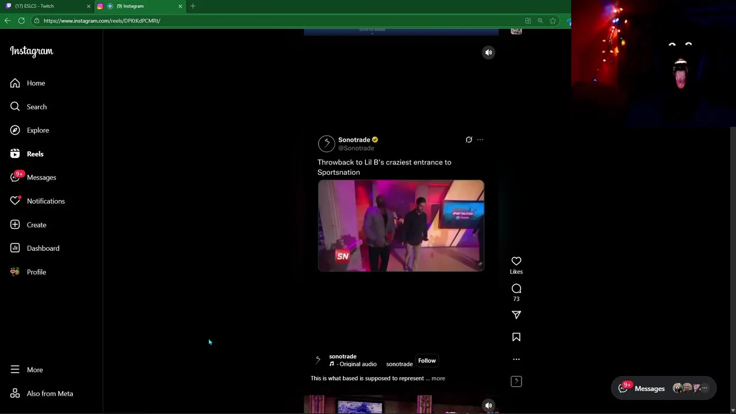Click the Create option in the sidebar
Viewport: 736px width, 414px height.
36,225
